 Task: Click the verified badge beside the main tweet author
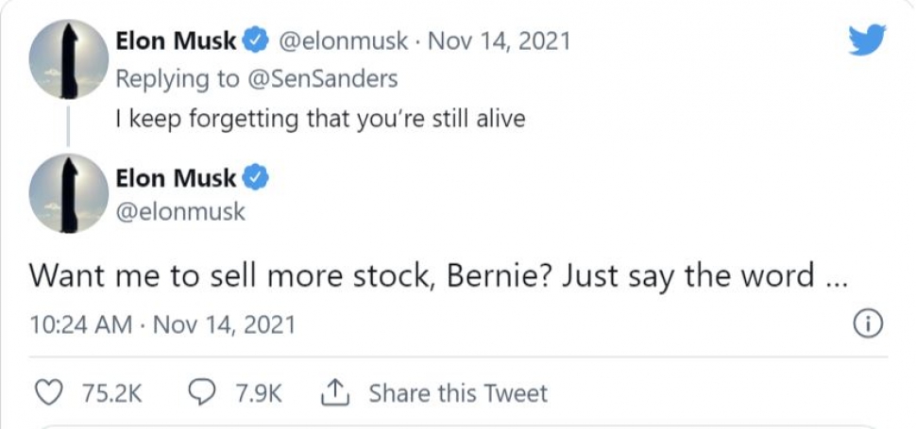click(x=257, y=176)
